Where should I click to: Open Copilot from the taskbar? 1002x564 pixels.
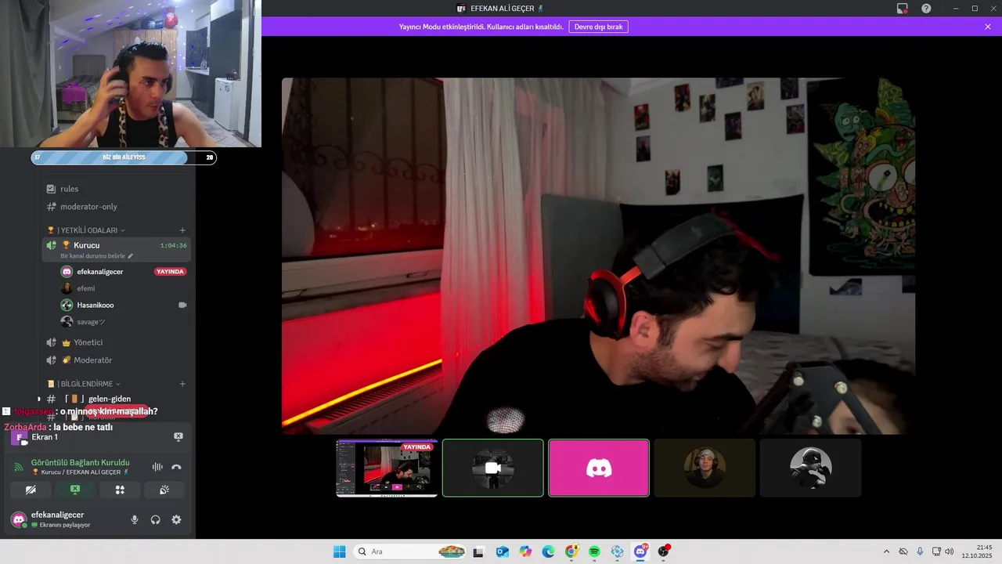525,551
